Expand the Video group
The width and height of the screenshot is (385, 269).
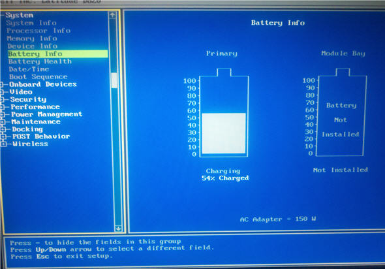tap(2, 92)
